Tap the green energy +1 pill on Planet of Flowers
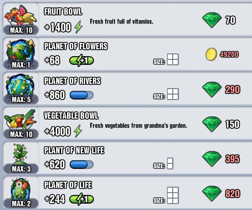The width and height of the screenshot is (252, 210). (x=82, y=61)
